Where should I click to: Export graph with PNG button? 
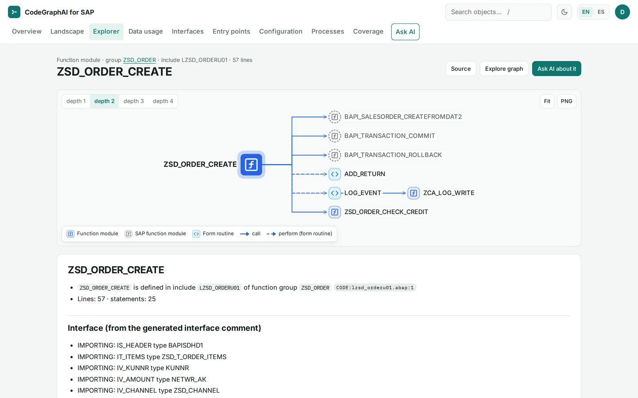(x=567, y=101)
